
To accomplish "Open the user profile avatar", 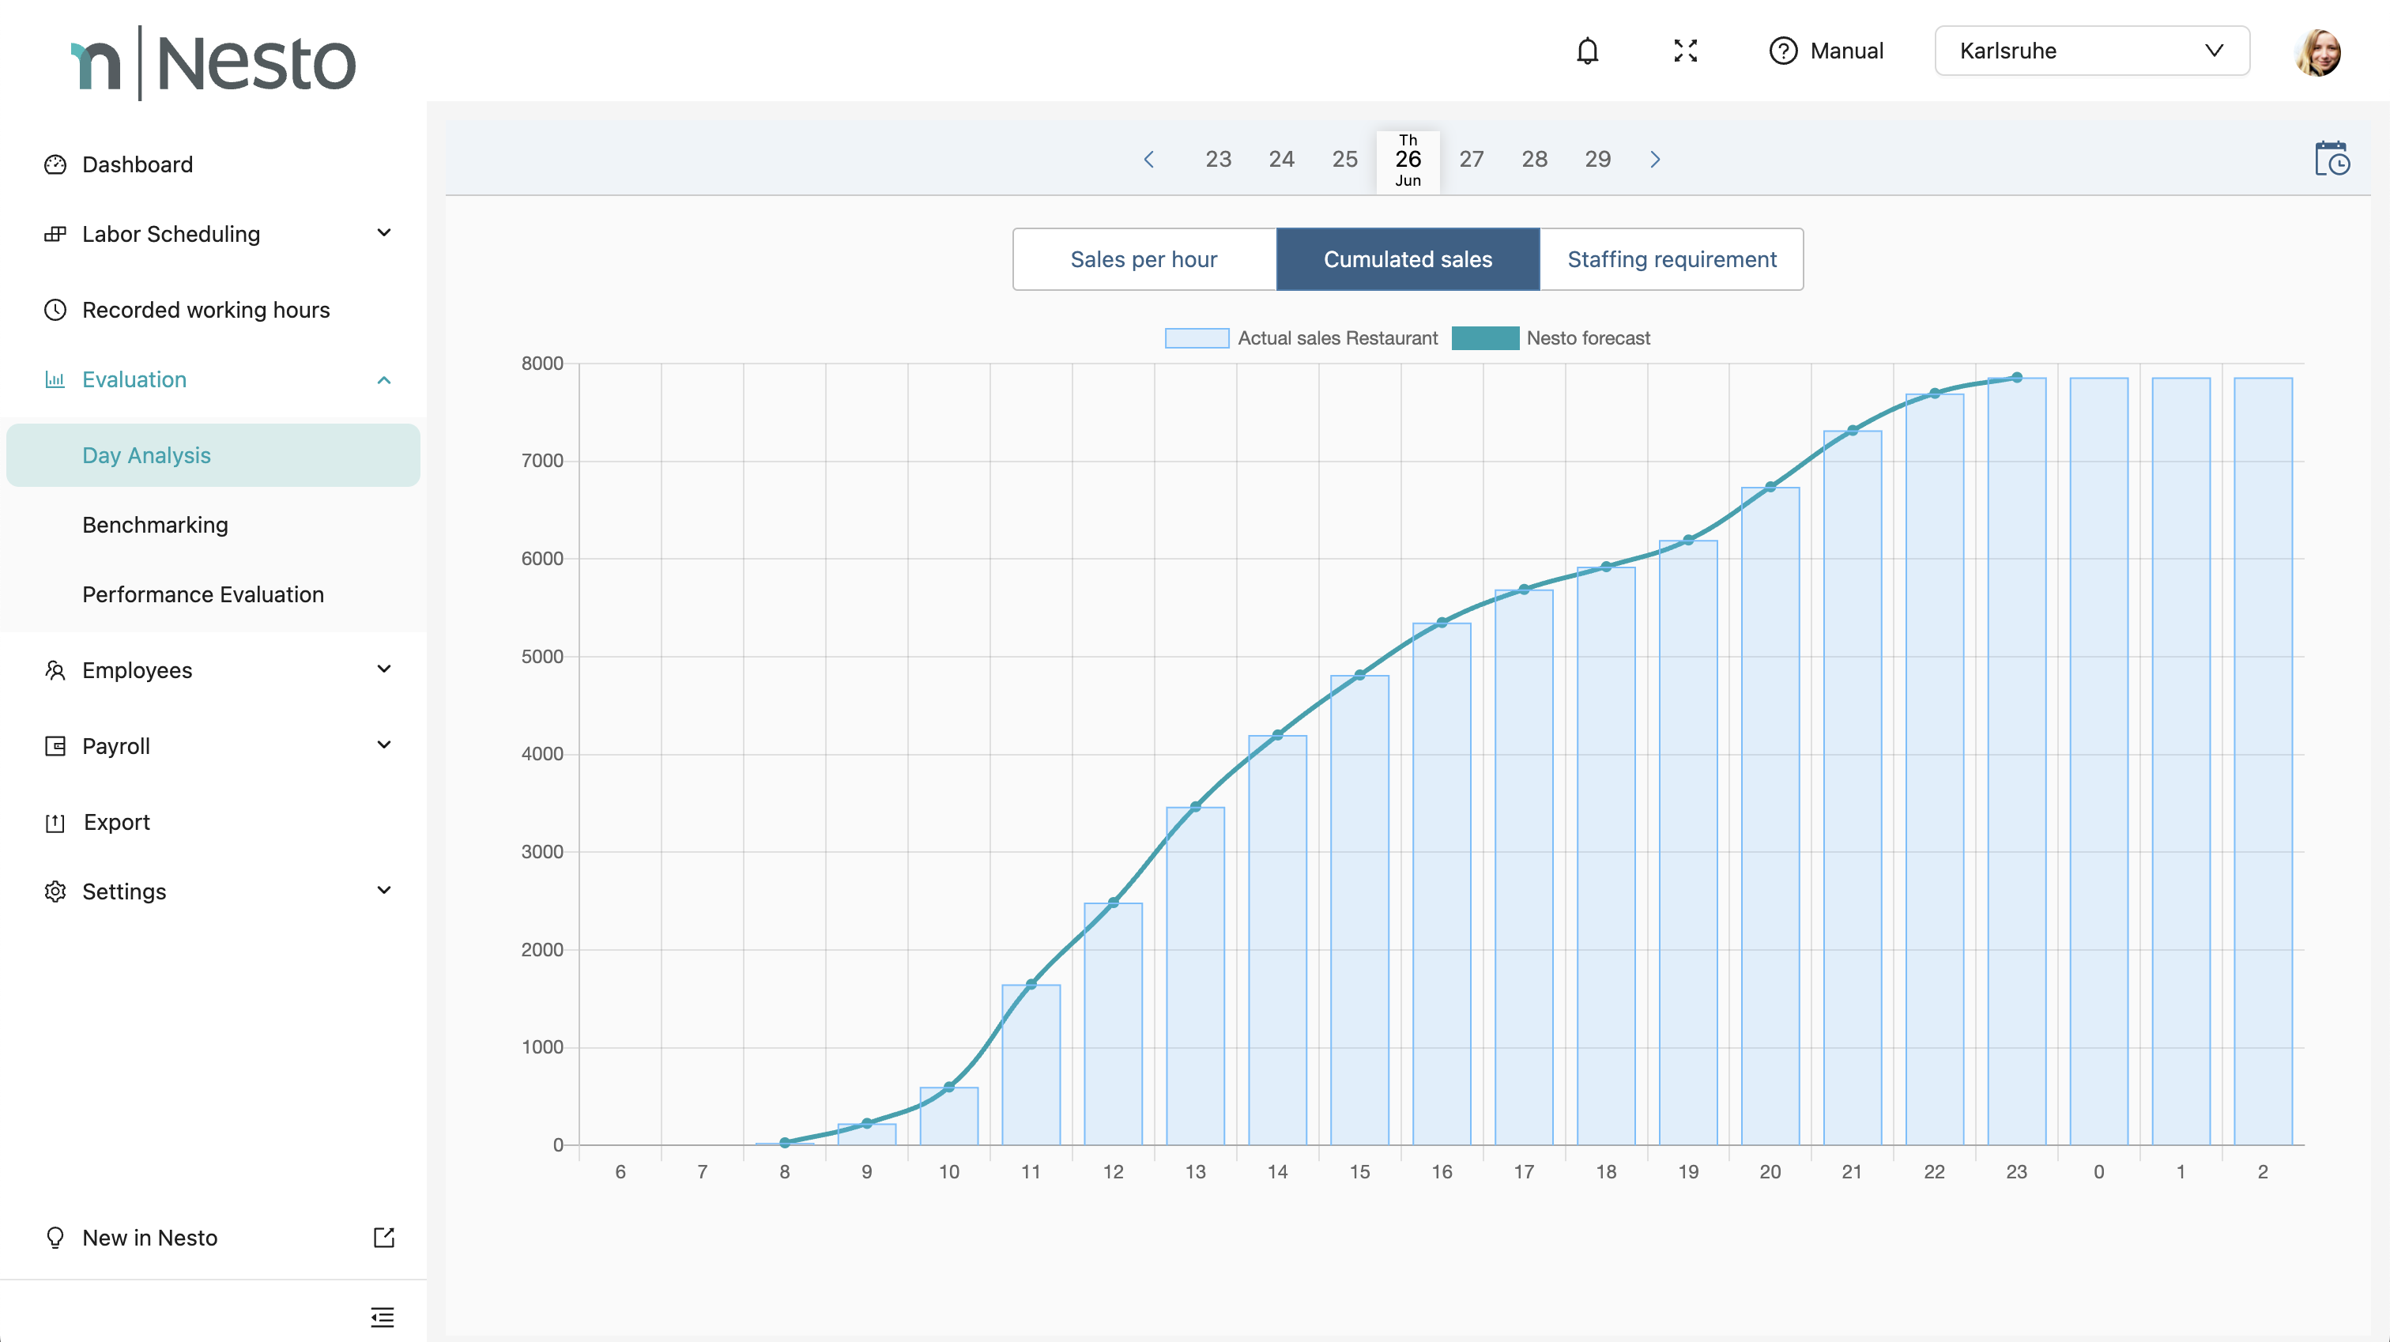I will coord(2316,52).
